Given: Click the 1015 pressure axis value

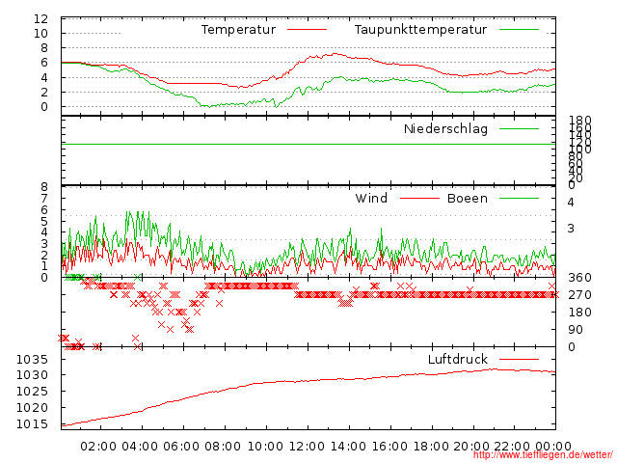Looking at the screenshot, I should pos(32,424).
